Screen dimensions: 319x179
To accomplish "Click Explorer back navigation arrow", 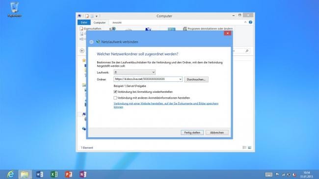I will pos(82,51).
